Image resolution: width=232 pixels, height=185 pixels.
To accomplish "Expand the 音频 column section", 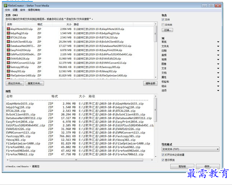I will (x=218, y=55).
